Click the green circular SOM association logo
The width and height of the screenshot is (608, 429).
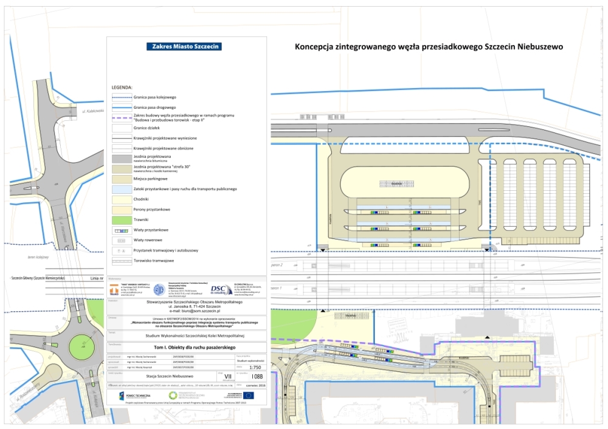(x=172, y=396)
